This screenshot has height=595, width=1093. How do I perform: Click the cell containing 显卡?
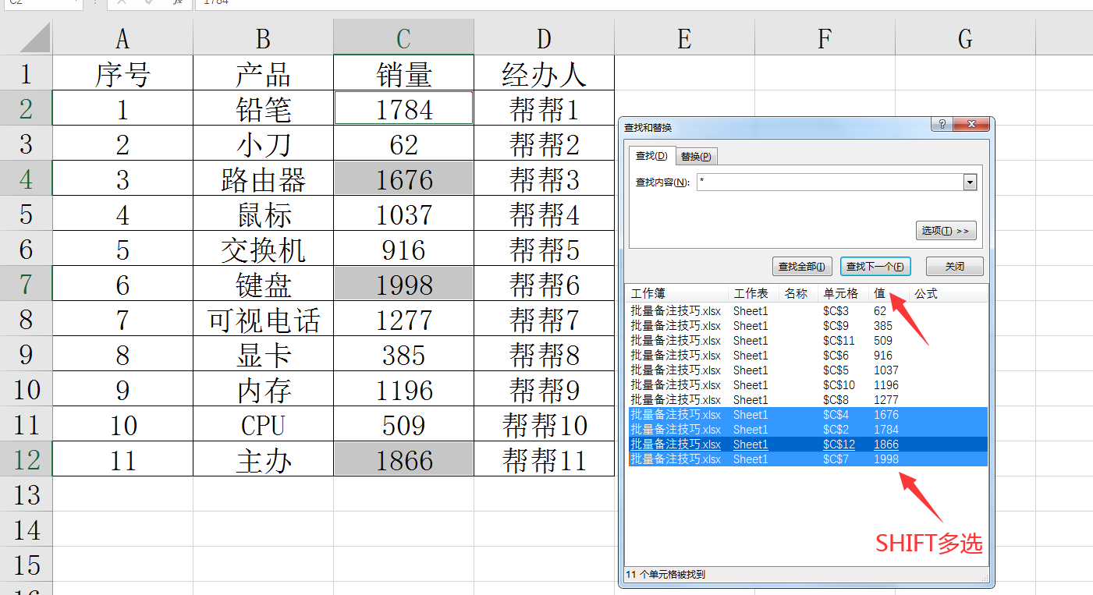[263, 353]
